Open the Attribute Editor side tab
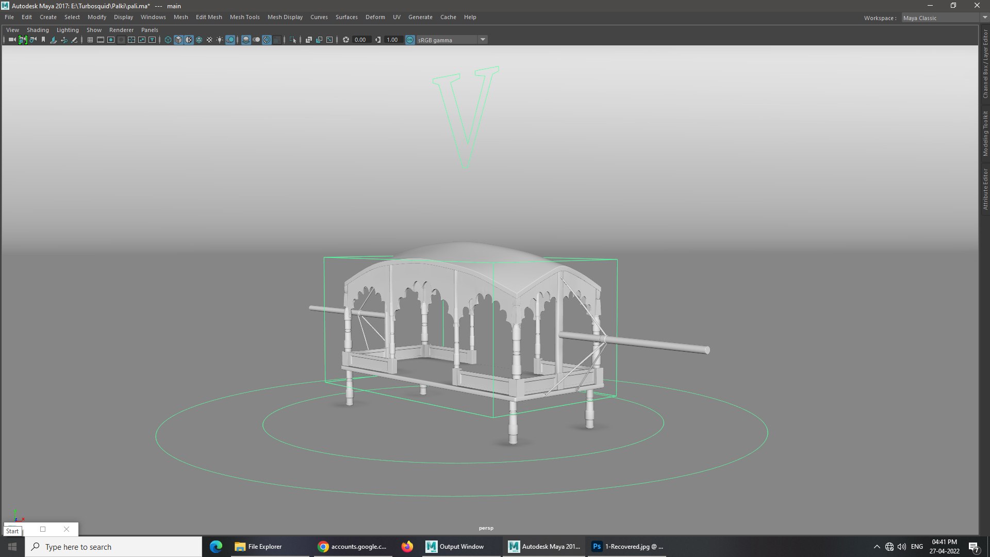 985,189
